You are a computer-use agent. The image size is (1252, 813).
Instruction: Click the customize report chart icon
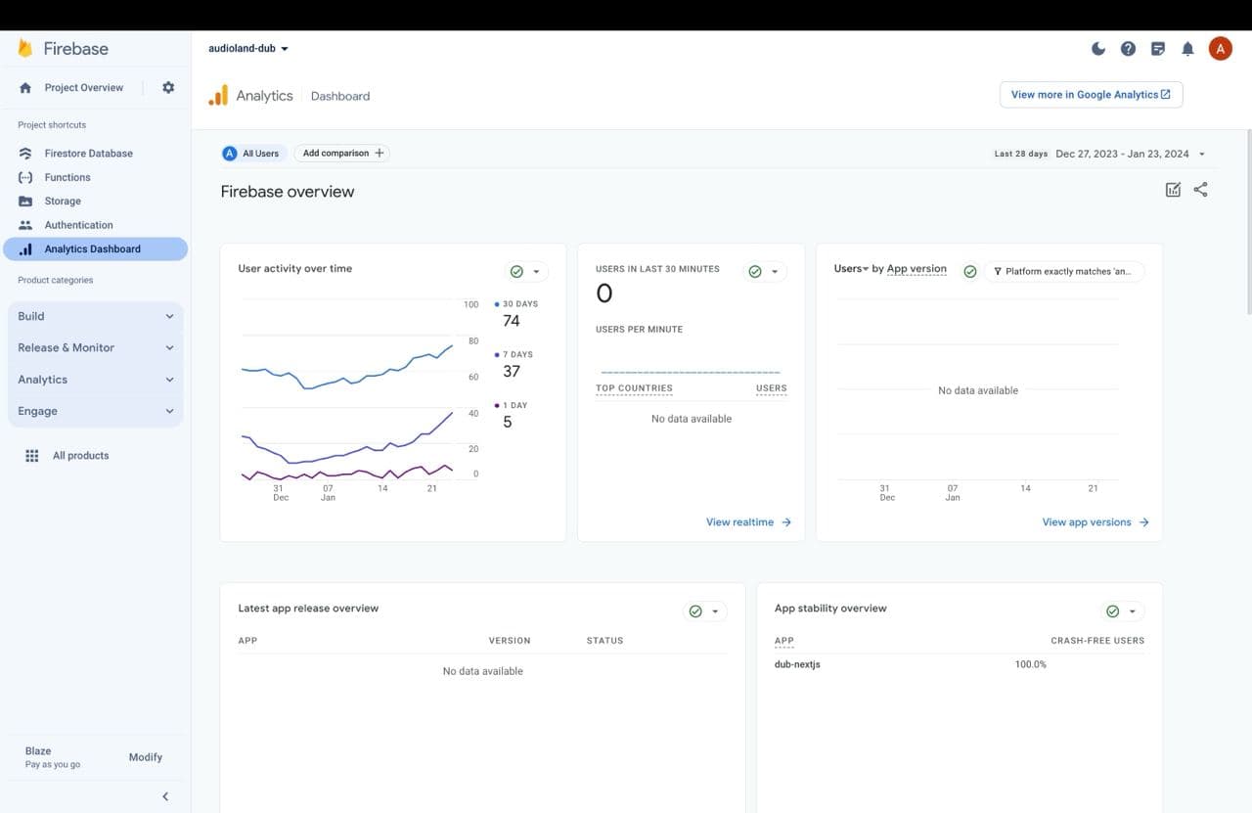[1174, 190]
